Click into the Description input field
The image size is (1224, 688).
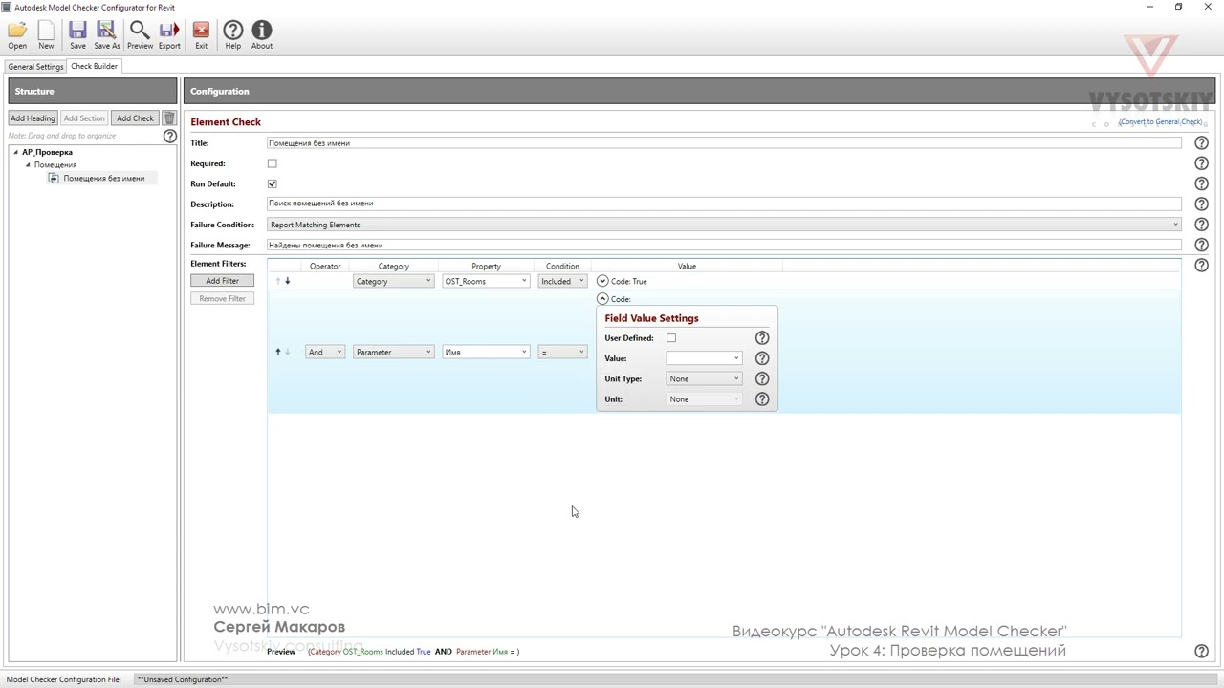click(x=724, y=204)
